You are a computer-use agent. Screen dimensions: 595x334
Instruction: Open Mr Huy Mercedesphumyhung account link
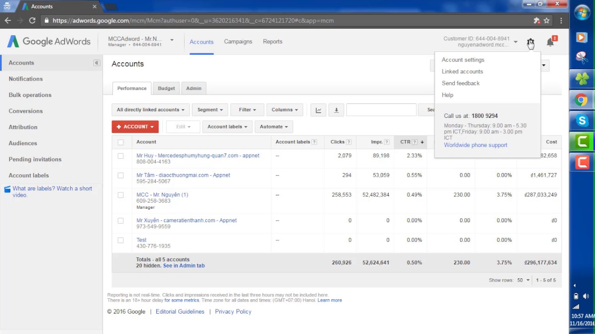(198, 155)
